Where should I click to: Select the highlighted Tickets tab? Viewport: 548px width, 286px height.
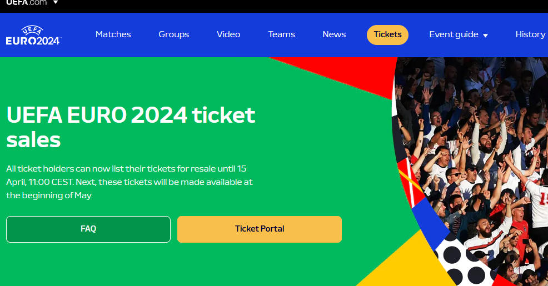point(387,34)
